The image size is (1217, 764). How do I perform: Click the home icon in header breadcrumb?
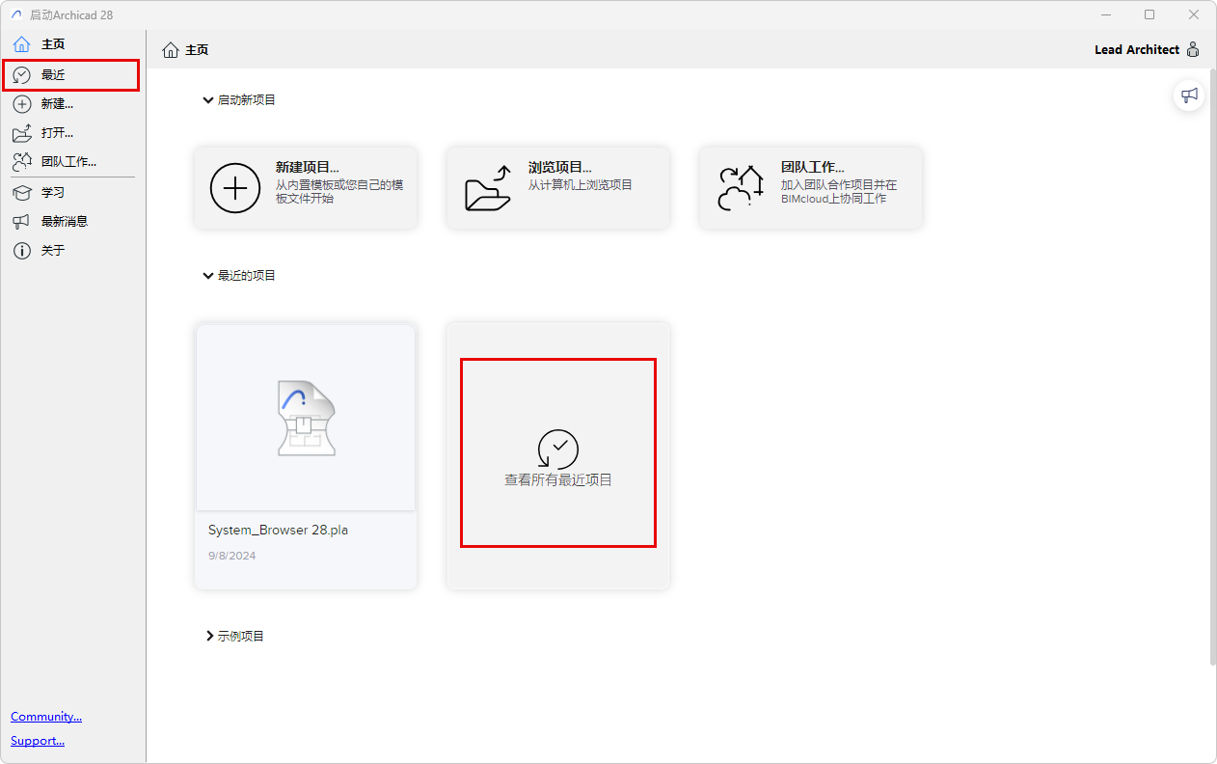click(171, 50)
